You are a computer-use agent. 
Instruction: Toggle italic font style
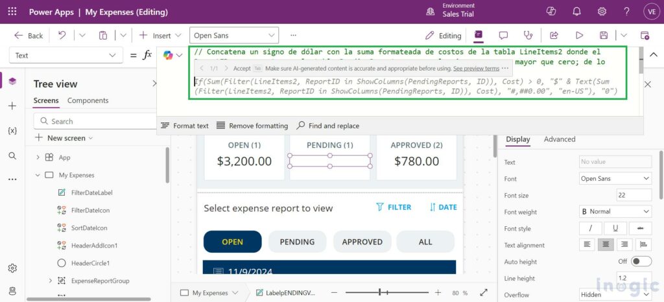(590, 228)
